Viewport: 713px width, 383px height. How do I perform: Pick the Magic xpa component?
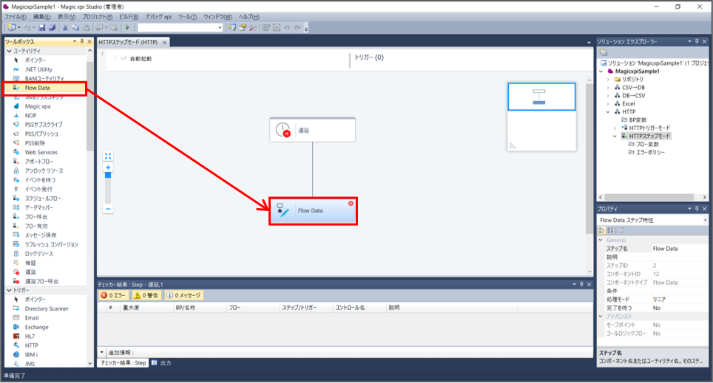[x=37, y=106]
